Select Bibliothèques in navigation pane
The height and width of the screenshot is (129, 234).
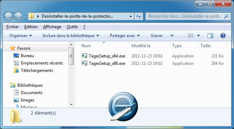30,85
